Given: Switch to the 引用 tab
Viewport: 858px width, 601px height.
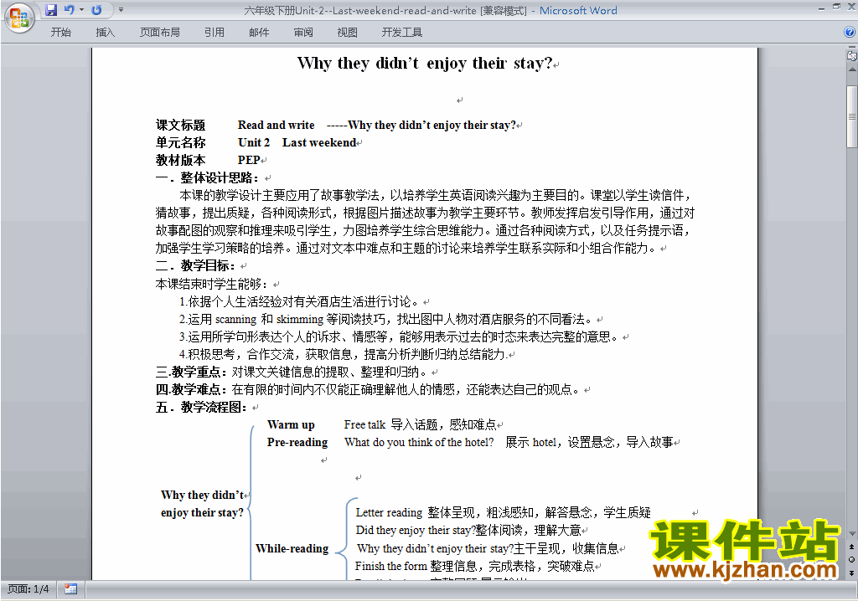Looking at the screenshot, I should click(214, 33).
